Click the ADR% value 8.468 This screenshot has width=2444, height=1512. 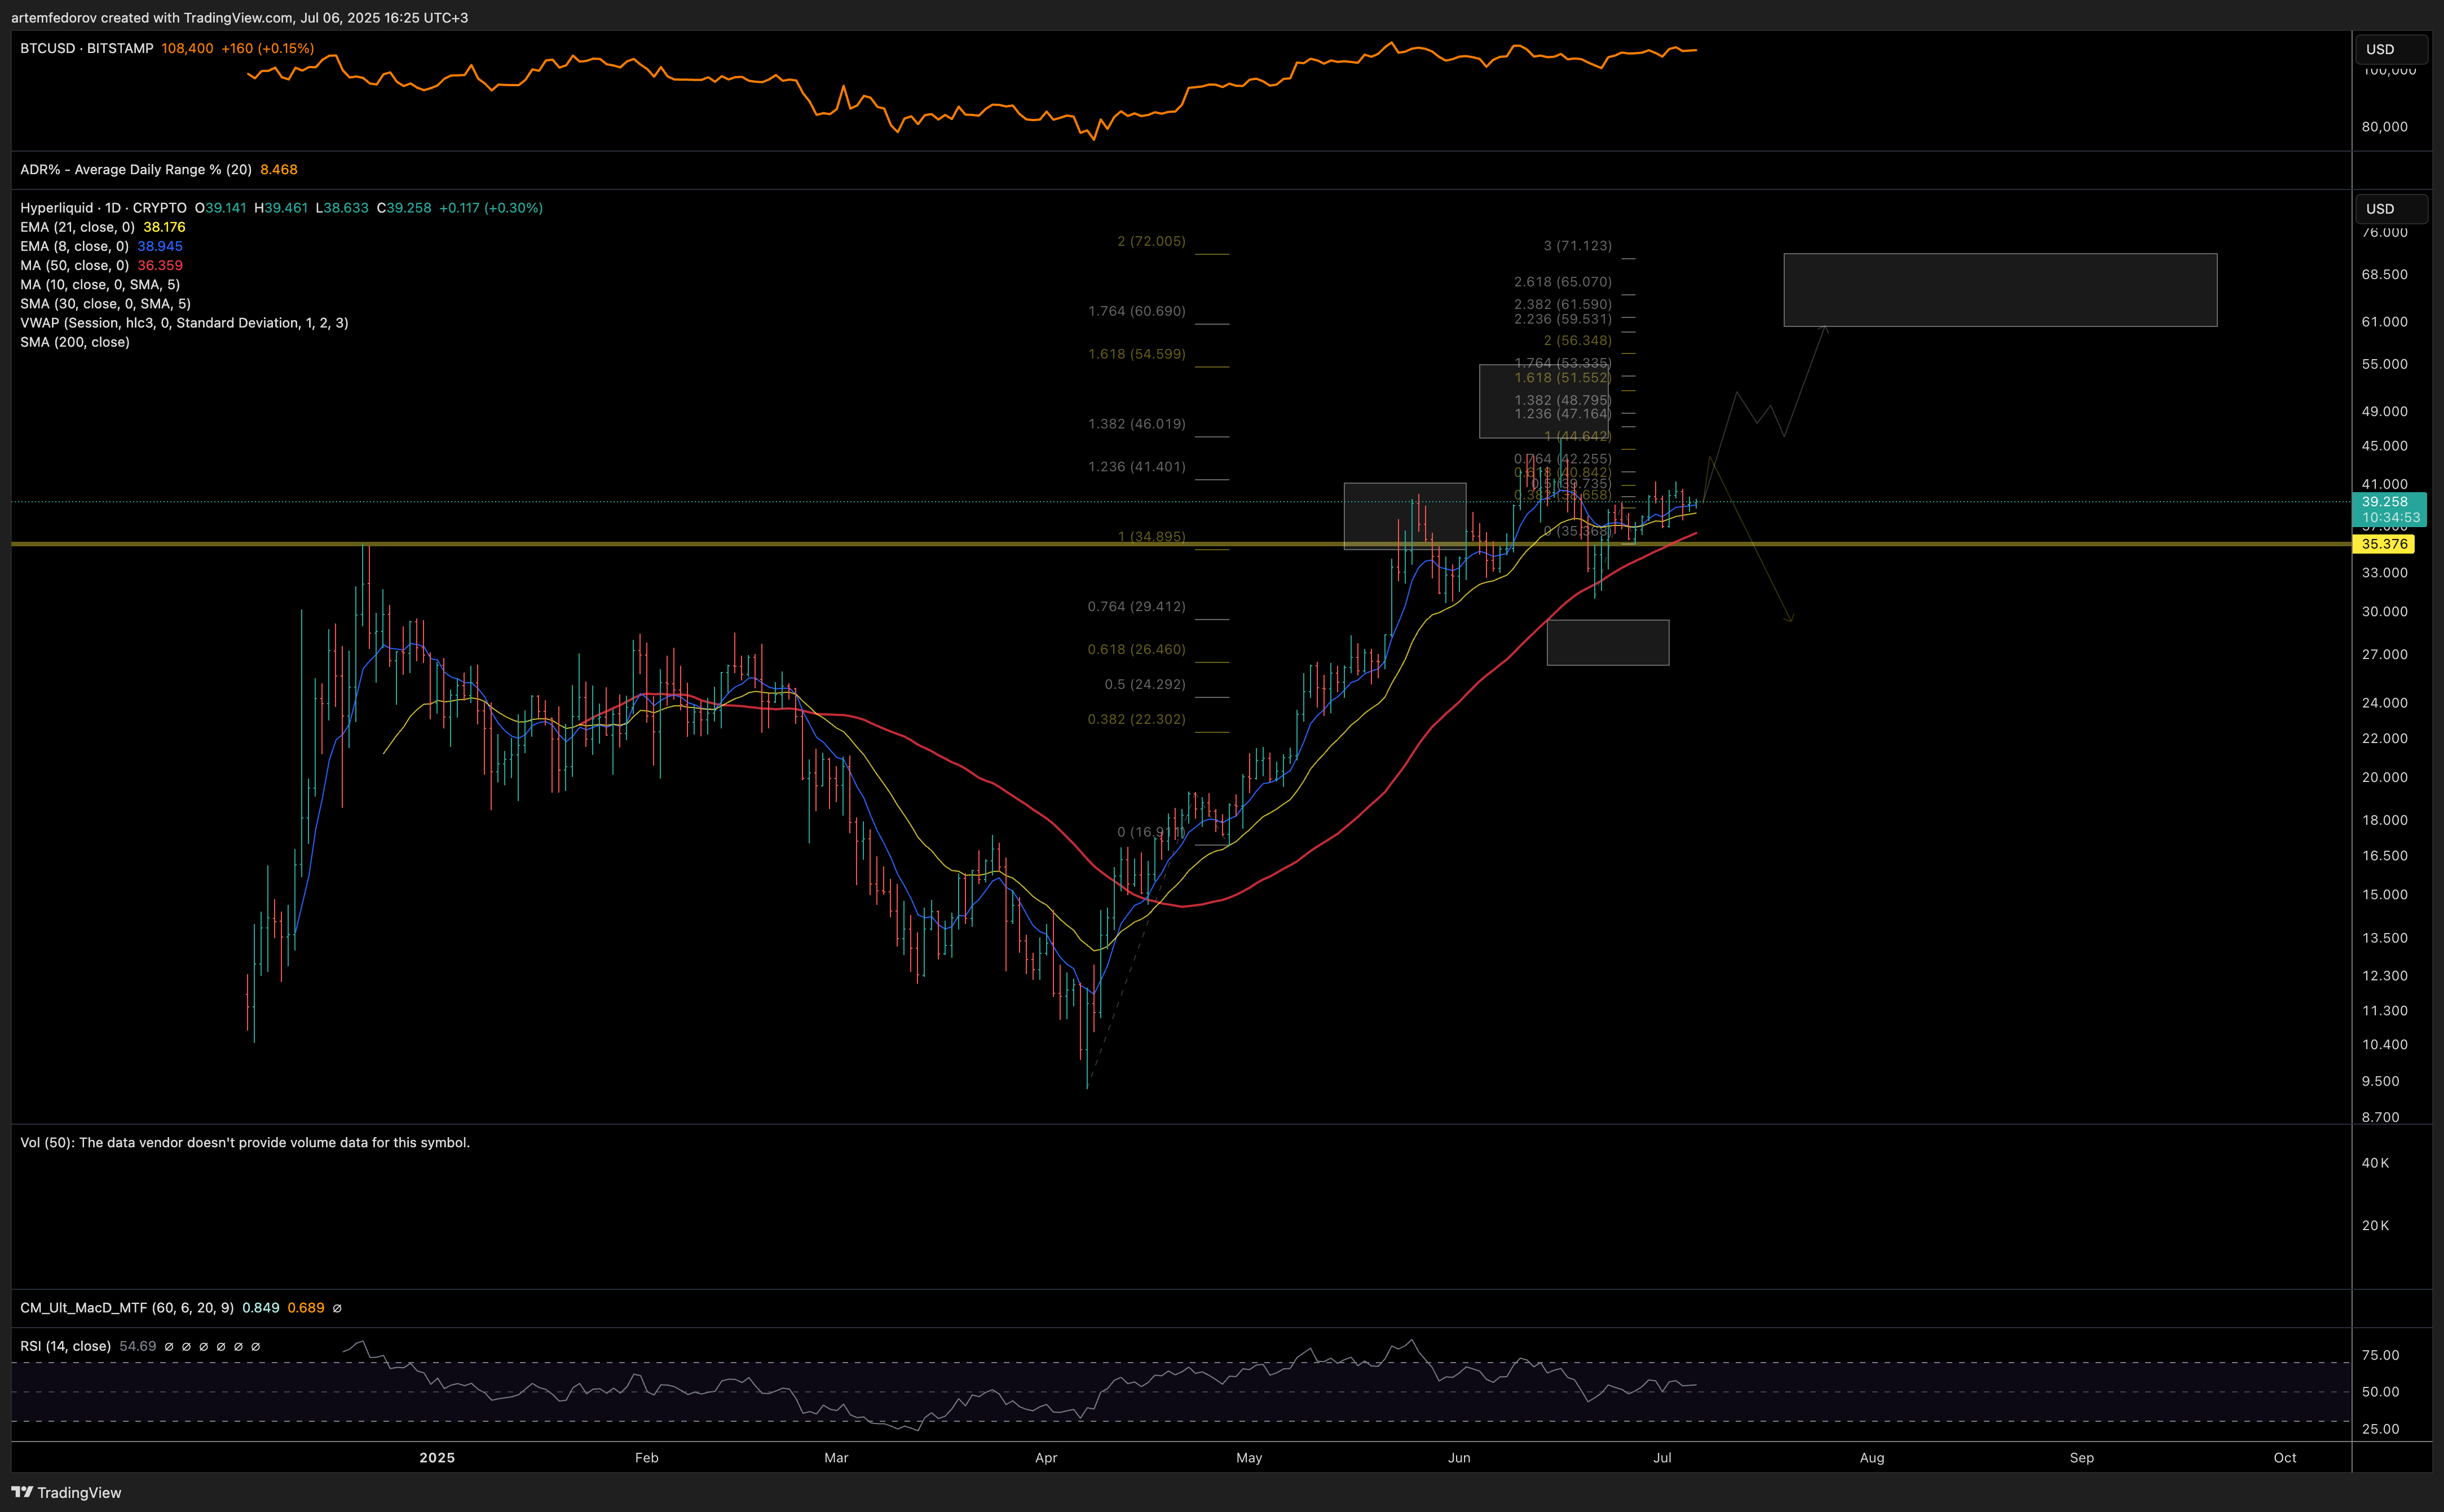(279, 169)
